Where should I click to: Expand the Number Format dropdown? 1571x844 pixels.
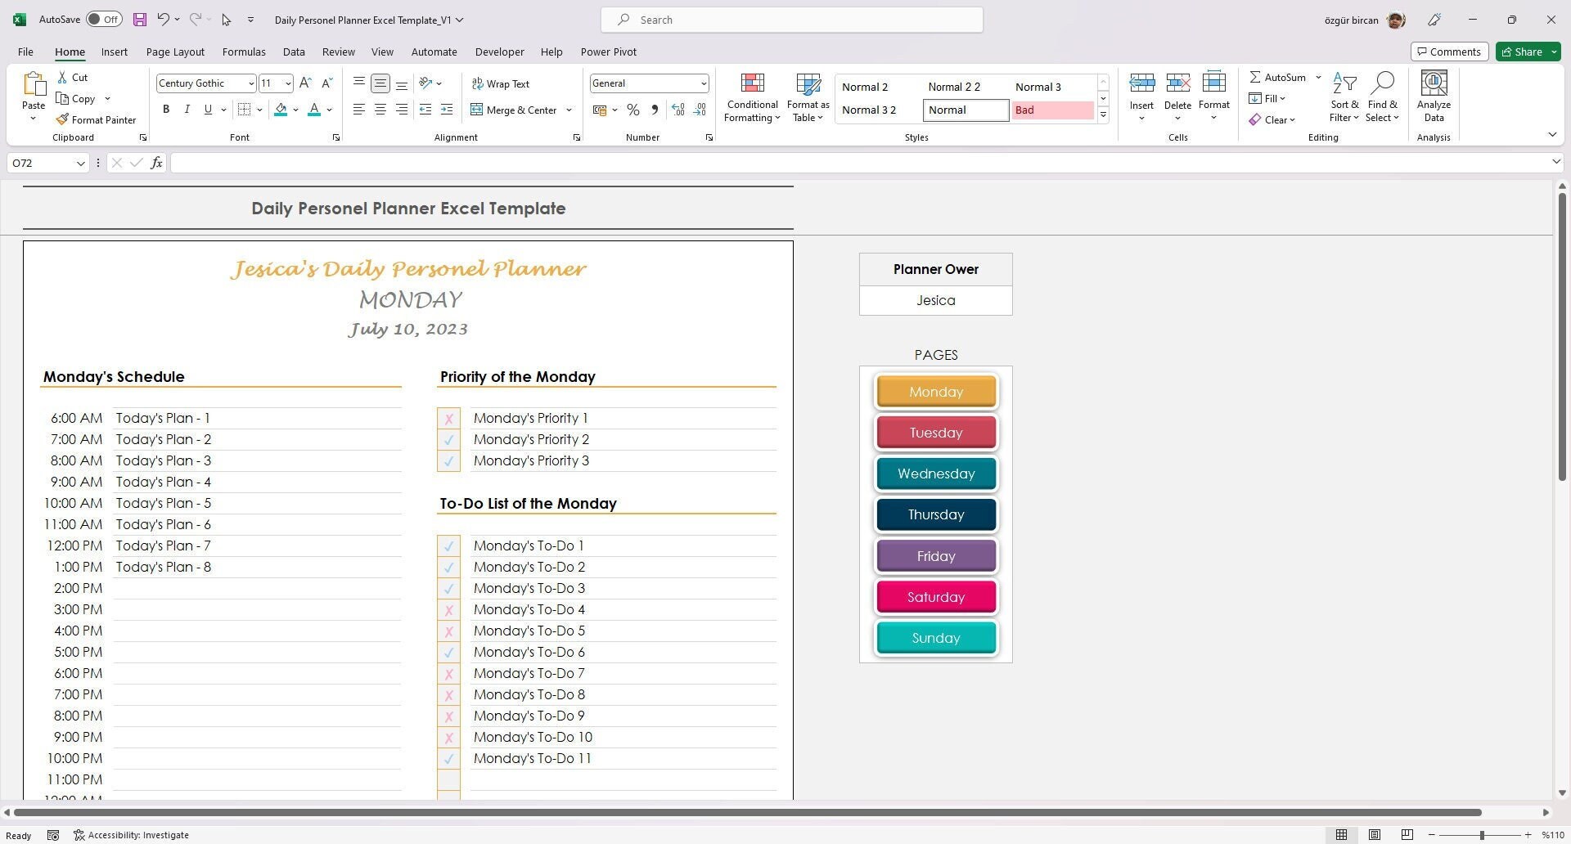tap(704, 83)
